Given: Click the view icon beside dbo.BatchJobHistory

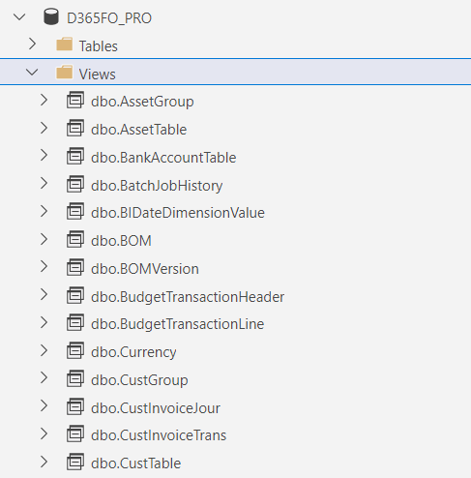Looking at the screenshot, I should (x=75, y=184).
